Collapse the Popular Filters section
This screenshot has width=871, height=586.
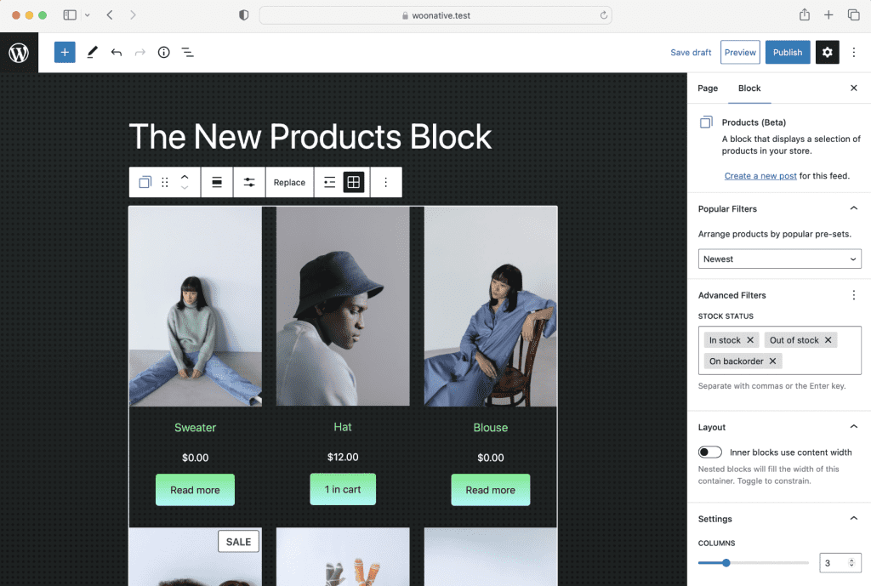(x=853, y=208)
